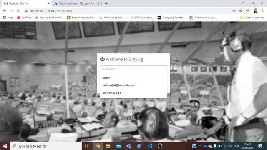This screenshot has height=150, width=267.
Task: Click the Not secure warning indicator
Action: tap(34, 11)
